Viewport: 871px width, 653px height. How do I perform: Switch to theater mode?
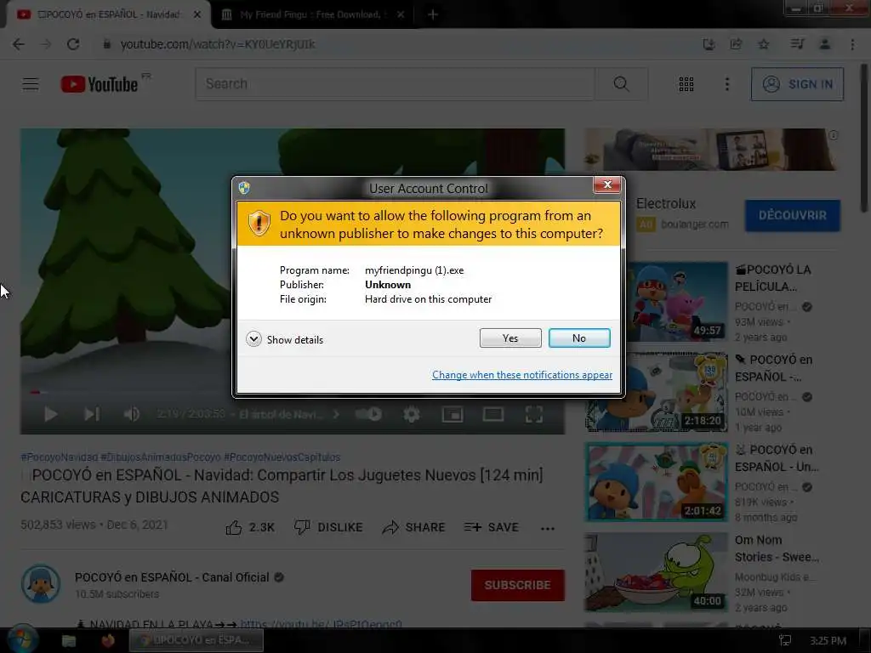click(492, 414)
